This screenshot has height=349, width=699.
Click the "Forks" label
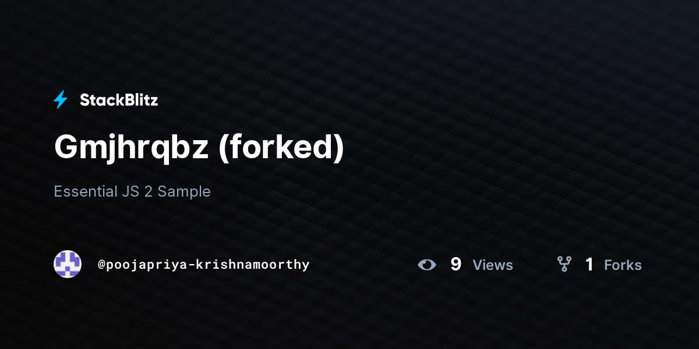623,265
